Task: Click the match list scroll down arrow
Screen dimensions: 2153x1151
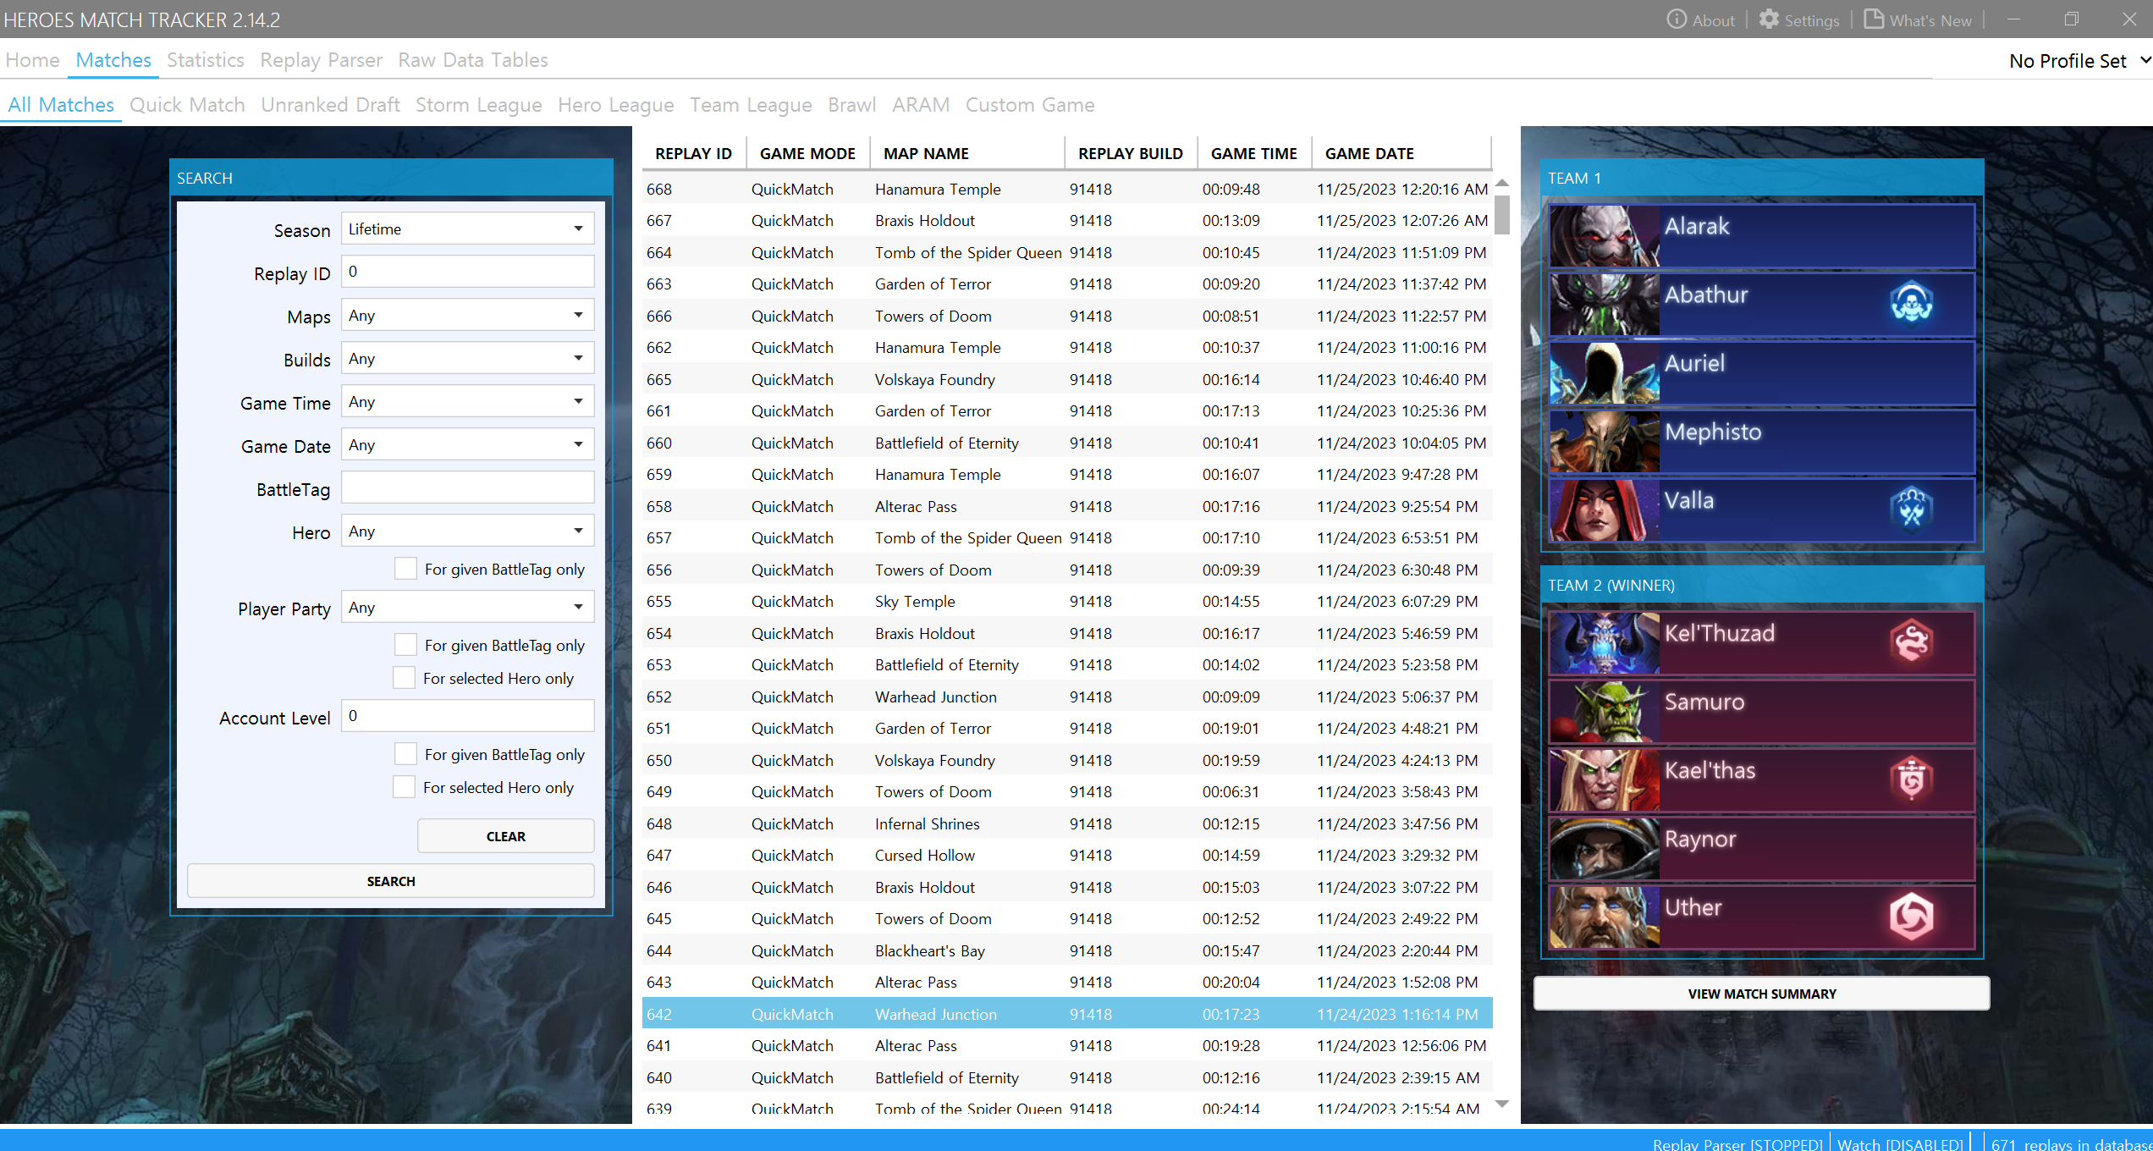Action: pyautogui.click(x=1502, y=1104)
